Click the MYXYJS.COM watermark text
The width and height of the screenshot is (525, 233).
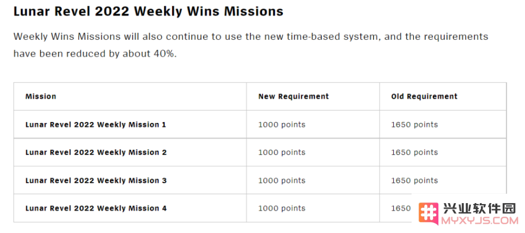click(480, 220)
